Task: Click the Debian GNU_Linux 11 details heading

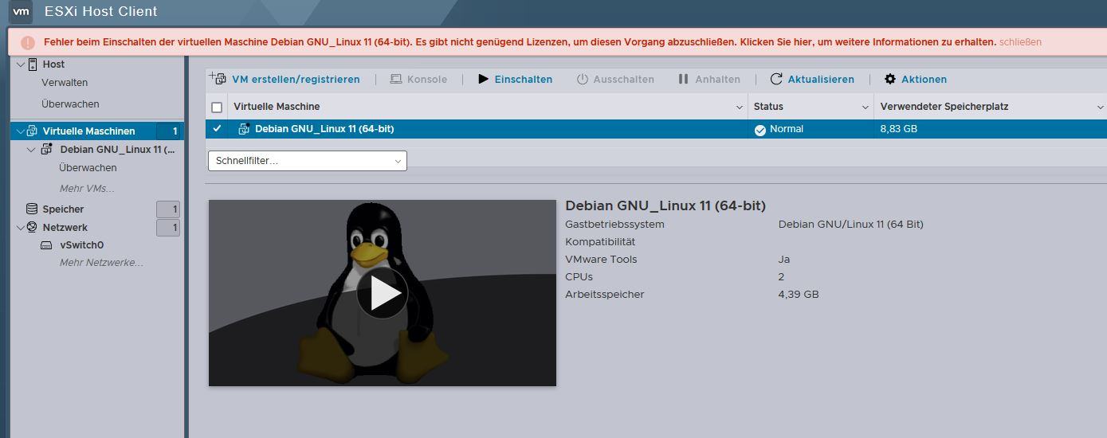Action: (x=665, y=205)
